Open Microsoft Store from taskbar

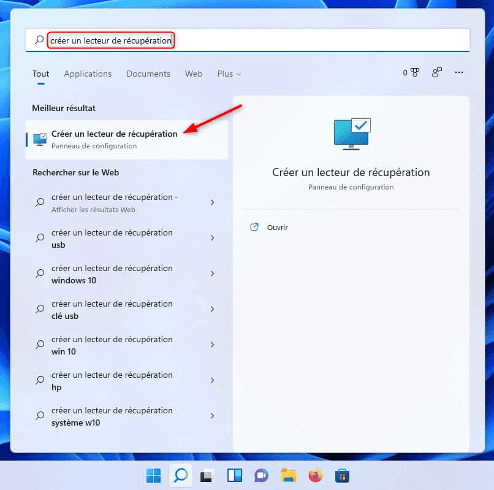(x=342, y=475)
